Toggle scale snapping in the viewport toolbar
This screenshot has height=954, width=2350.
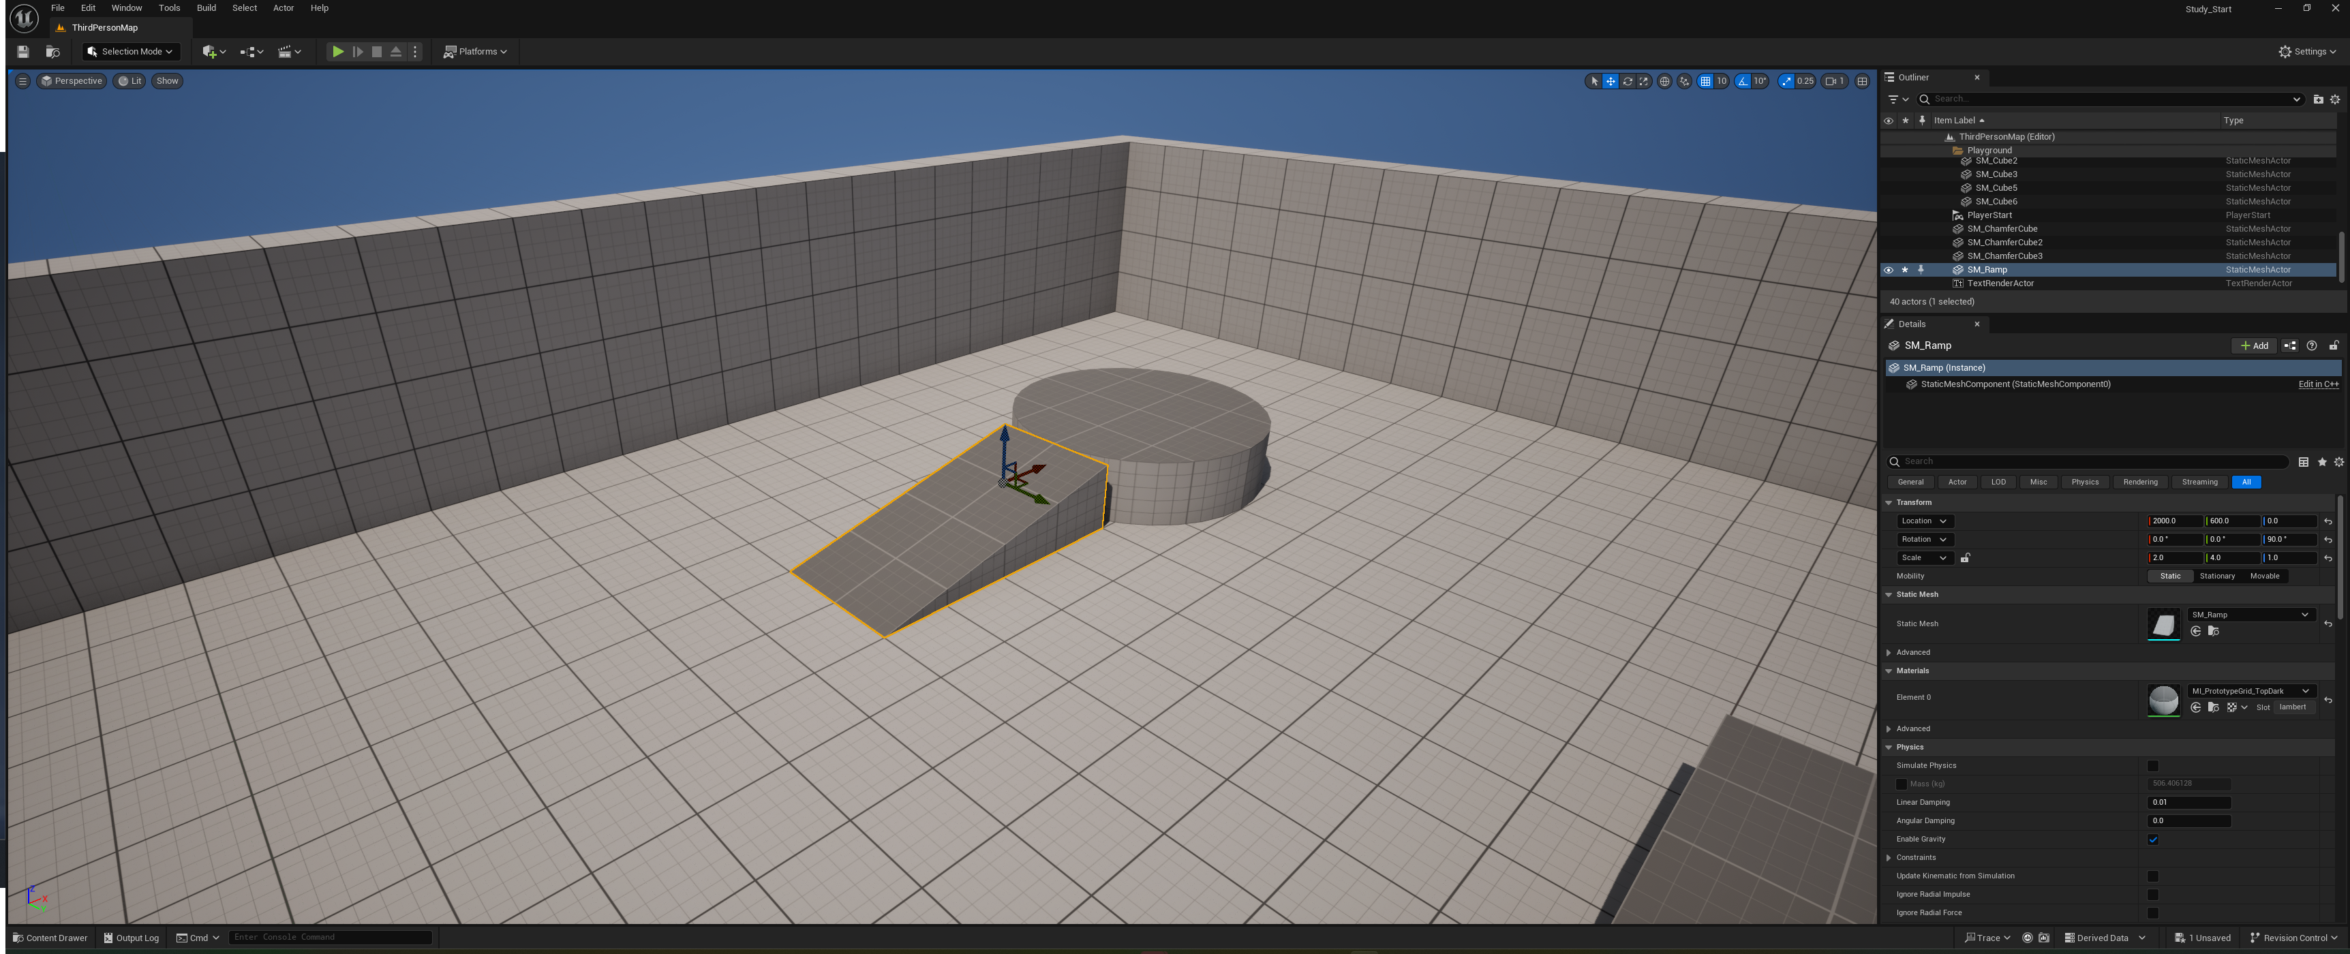[x=1786, y=81]
